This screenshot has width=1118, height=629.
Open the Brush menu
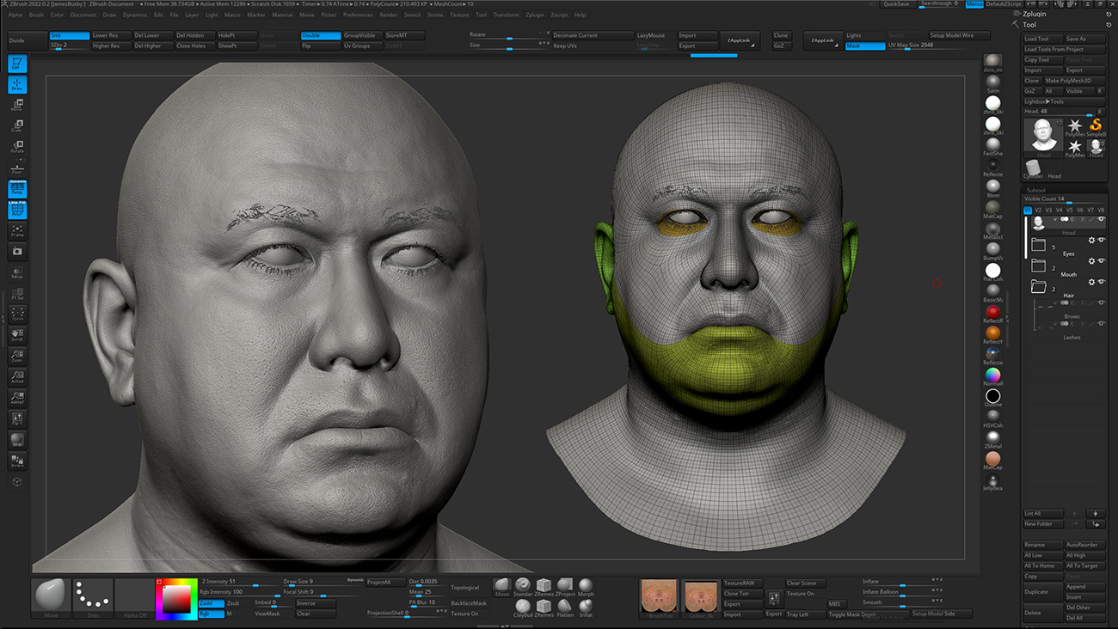tap(36, 15)
